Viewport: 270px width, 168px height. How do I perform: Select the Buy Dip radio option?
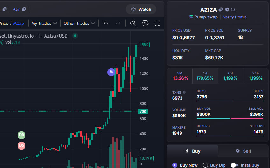pyautogui.click(x=205, y=165)
